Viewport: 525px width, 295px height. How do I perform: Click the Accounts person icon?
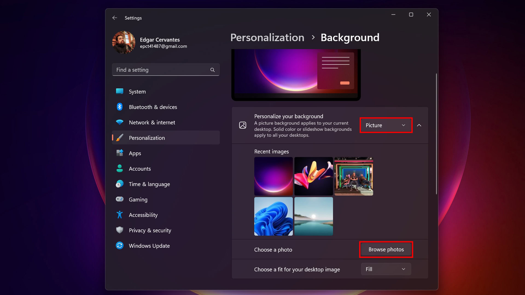119,169
